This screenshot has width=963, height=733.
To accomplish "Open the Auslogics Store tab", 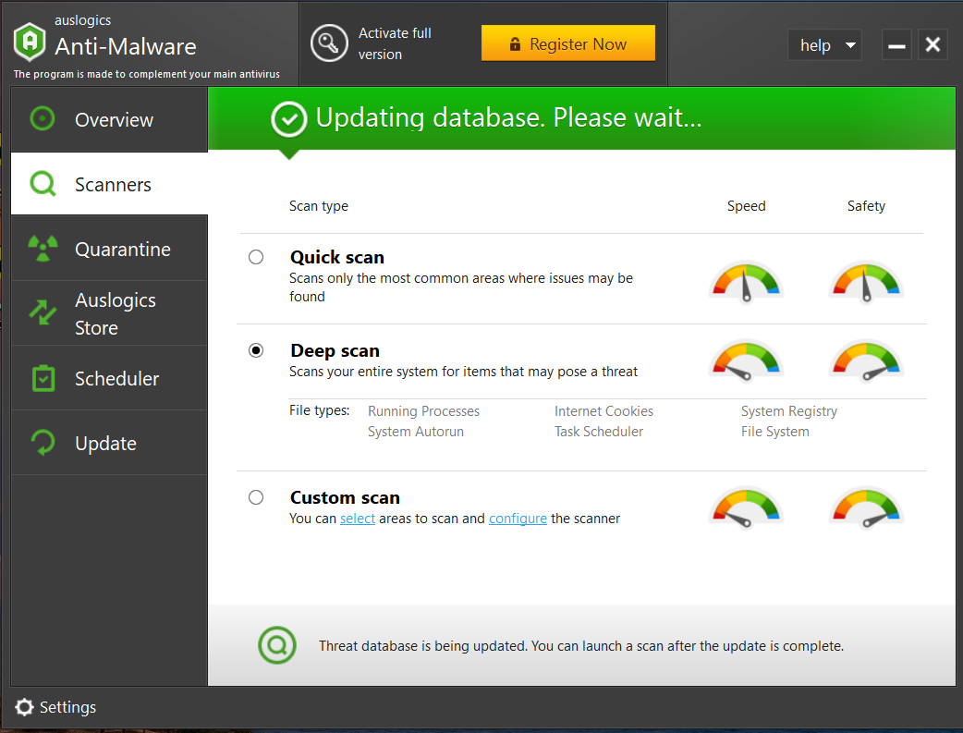I will point(109,313).
